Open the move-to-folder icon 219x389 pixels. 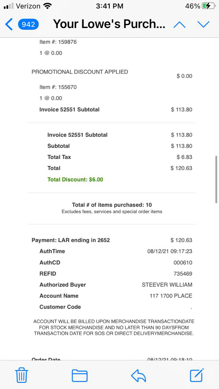point(80,376)
